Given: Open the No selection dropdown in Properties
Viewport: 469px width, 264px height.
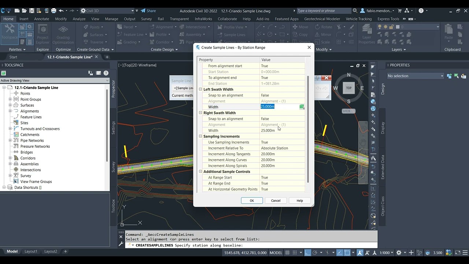Looking at the screenshot, I should pyautogui.click(x=416, y=76).
